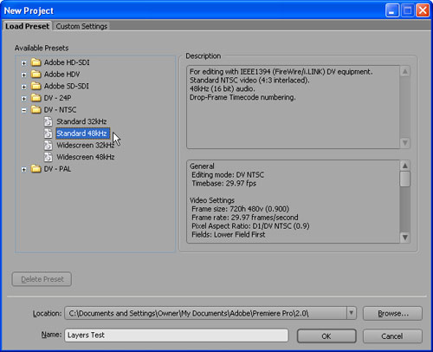433x352 pixels.
Task: Select the Adobe HDV folder label
Action: click(61, 75)
